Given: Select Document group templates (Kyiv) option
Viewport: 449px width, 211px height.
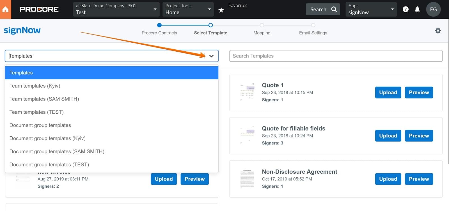Looking at the screenshot, I should (112, 138).
